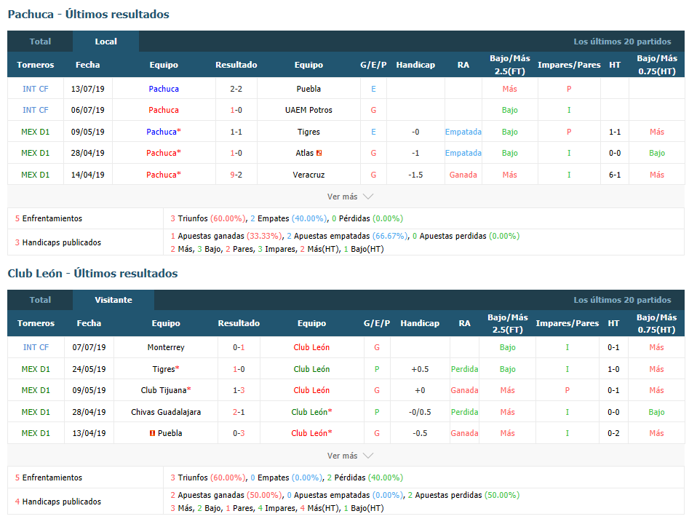Click Club Tijuana* team name
Image resolution: width=689 pixels, height=519 pixels.
click(x=166, y=390)
